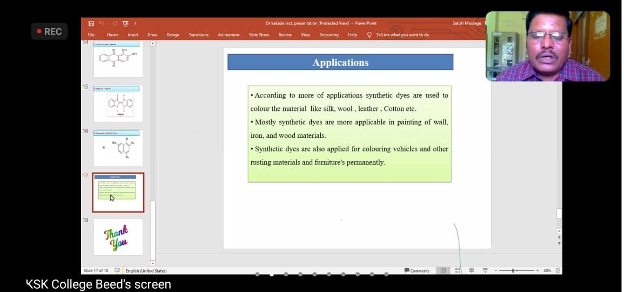The width and height of the screenshot is (632, 292).
Task: Click the presenter's video thumbnail
Action: pyautogui.click(x=548, y=47)
